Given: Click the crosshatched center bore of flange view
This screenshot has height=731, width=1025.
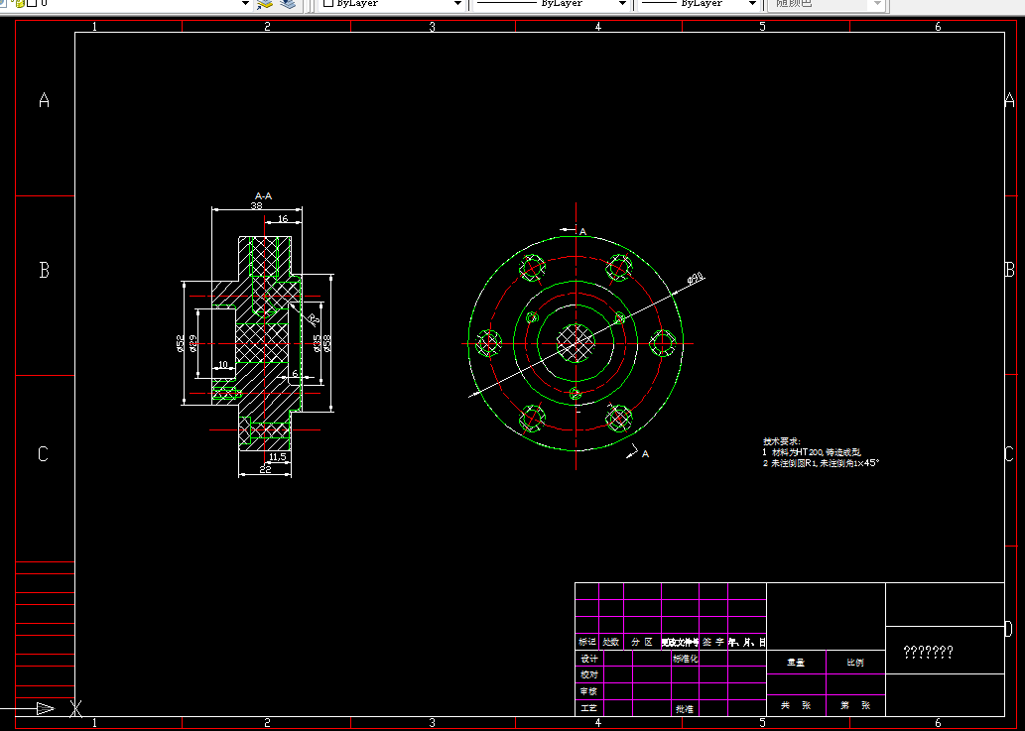Looking at the screenshot, I should (x=576, y=343).
